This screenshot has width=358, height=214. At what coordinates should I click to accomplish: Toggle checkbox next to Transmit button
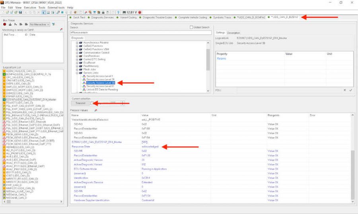pos(92,103)
